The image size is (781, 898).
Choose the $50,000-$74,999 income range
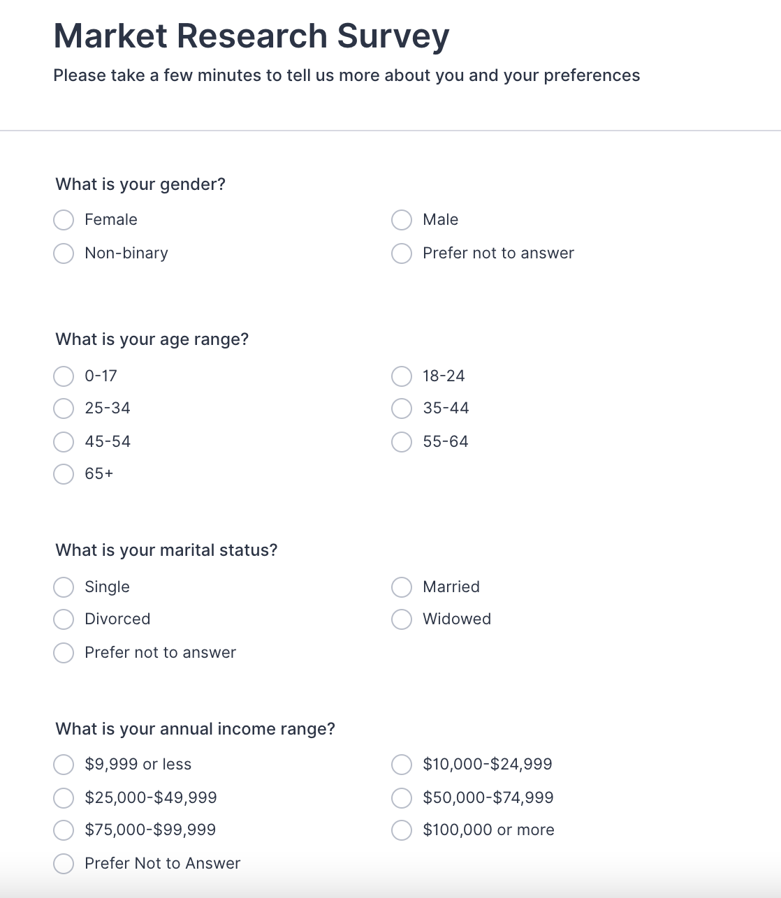pos(402,798)
